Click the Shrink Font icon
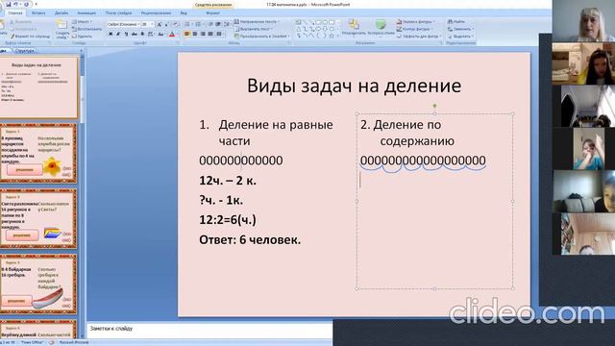Image resolution: width=615 pixels, height=346 pixels. pyautogui.click(x=166, y=24)
